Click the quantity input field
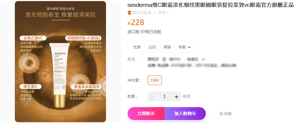The width and height of the screenshot is (301, 123). 164,96
